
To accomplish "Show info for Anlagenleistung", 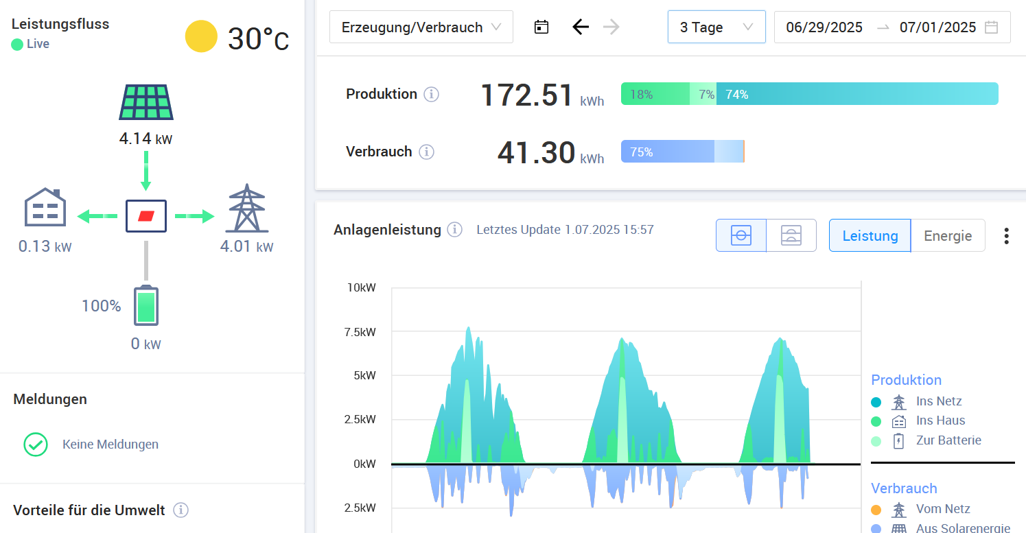I will (454, 230).
